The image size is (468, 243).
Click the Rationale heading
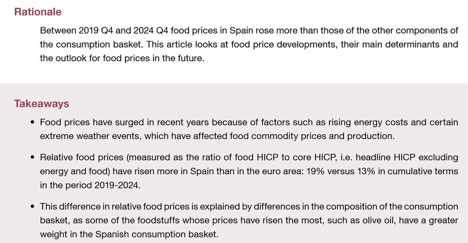[37, 12]
